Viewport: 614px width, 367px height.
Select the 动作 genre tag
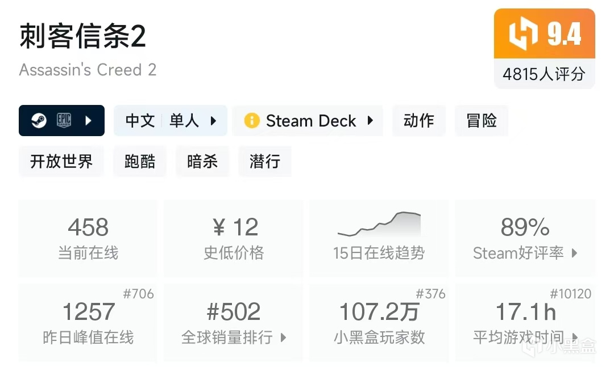[418, 121]
